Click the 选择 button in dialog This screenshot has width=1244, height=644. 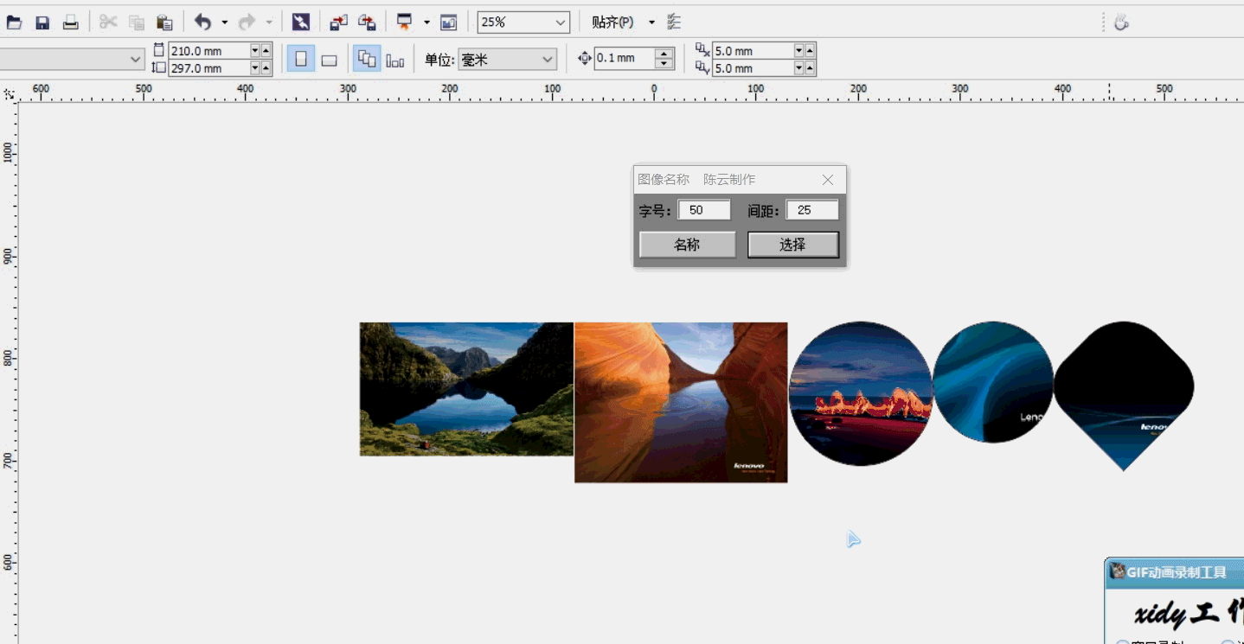pyautogui.click(x=792, y=245)
